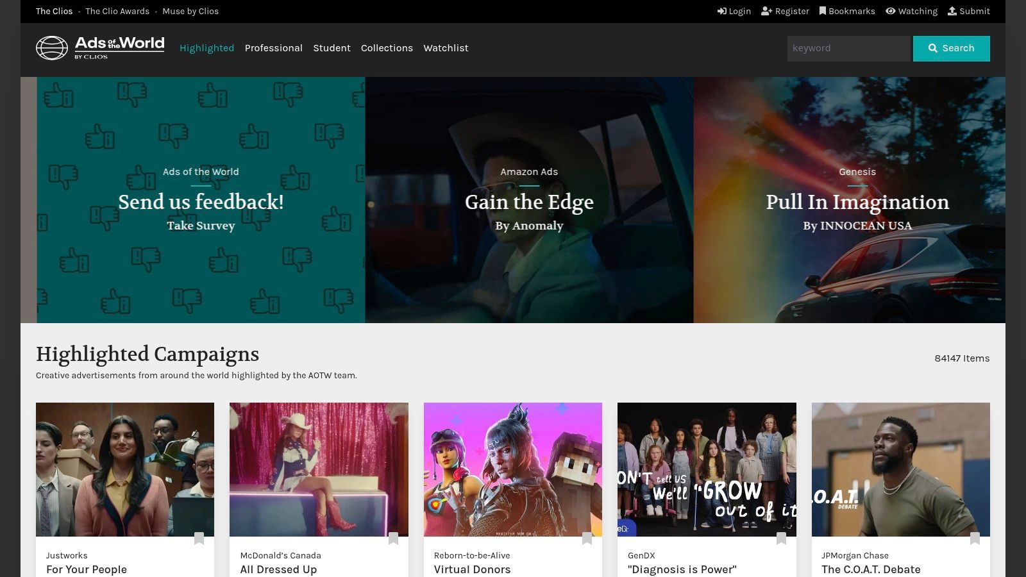Click The Clios link
The width and height of the screenshot is (1026, 577).
click(55, 12)
